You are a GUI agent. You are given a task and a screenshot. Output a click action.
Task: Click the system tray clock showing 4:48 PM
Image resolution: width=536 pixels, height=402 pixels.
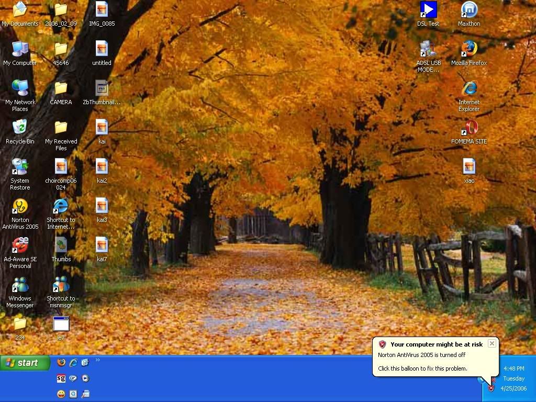(513, 368)
